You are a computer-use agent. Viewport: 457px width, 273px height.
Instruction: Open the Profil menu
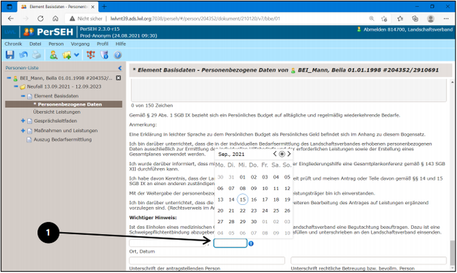[x=103, y=44]
